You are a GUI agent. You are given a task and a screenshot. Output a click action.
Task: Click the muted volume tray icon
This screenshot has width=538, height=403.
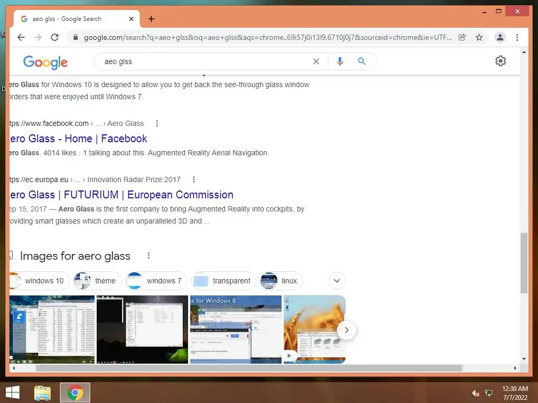[475, 393]
